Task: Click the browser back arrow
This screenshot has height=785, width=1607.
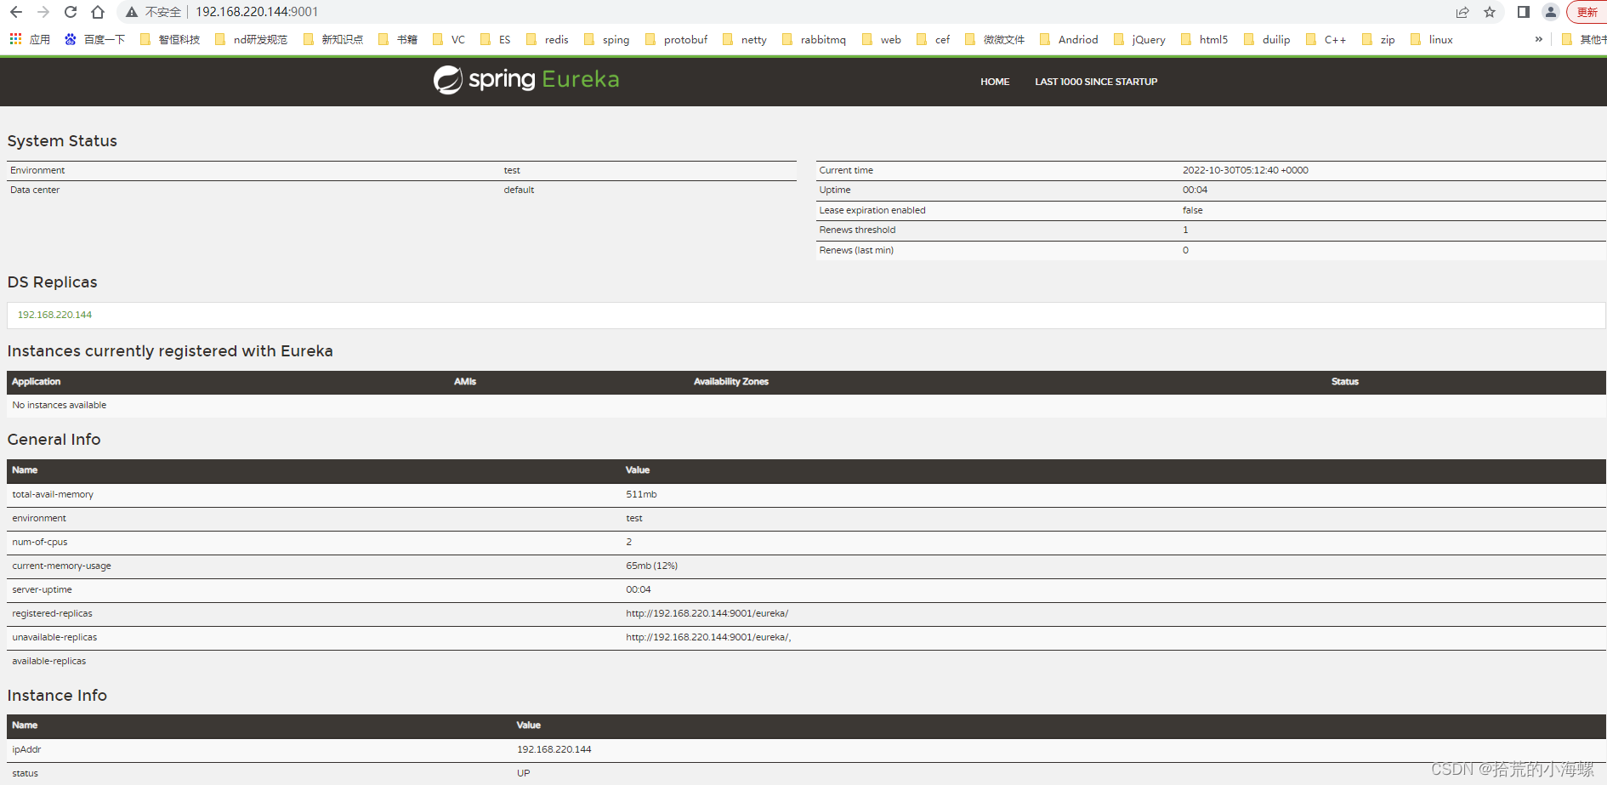Action: click(16, 12)
